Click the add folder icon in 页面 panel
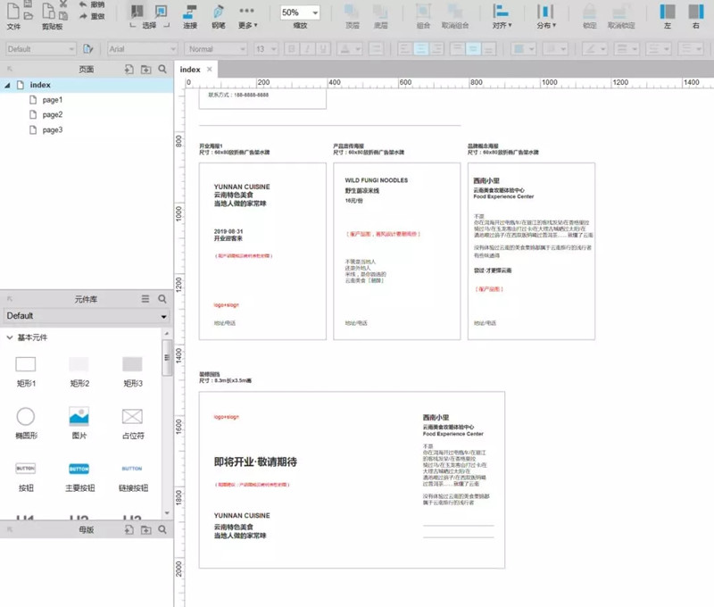 145,69
